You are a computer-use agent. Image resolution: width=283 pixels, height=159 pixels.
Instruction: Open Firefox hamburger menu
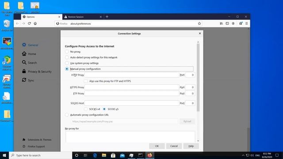tap(247, 23)
